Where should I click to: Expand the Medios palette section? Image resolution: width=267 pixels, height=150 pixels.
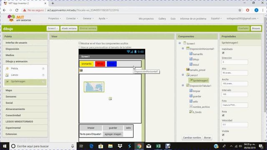click(x=25, y=55)
